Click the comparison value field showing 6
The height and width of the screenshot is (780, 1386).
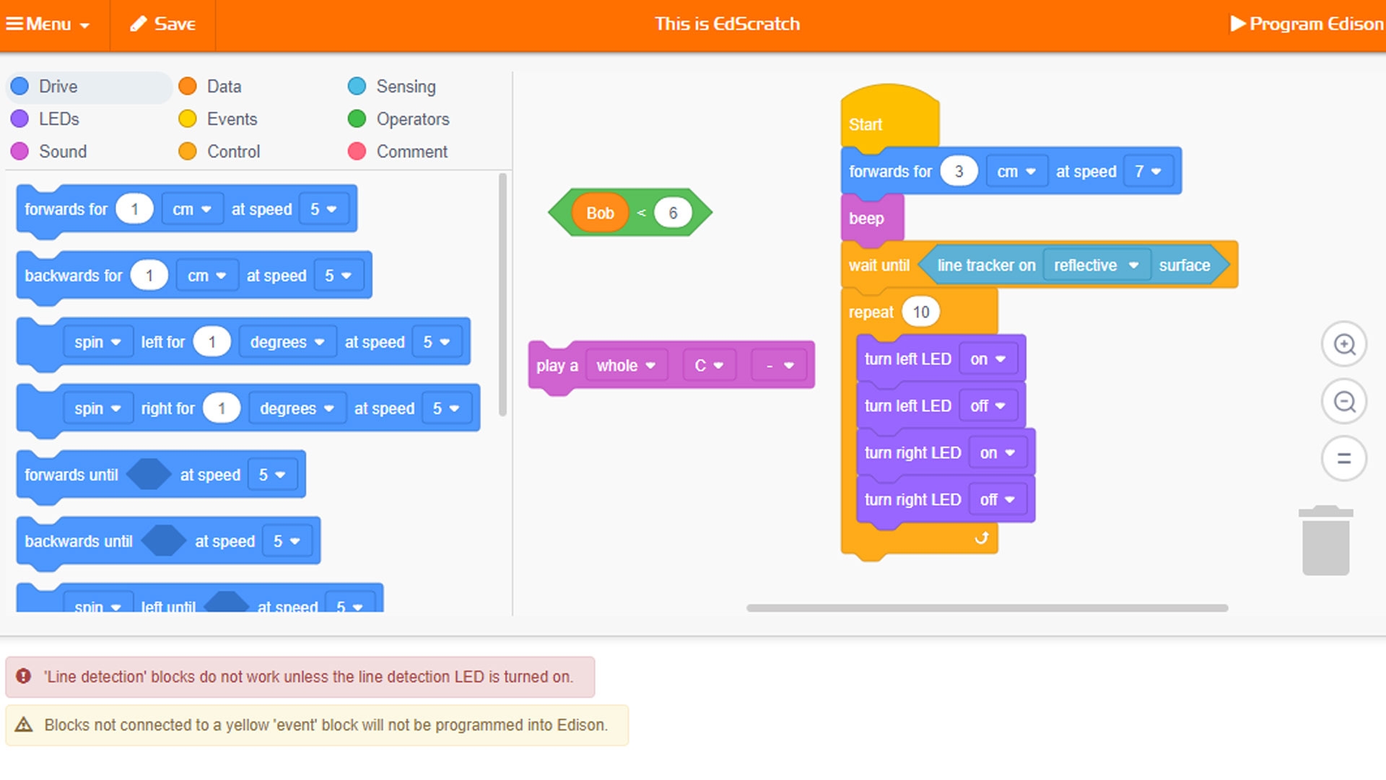pos(673,213)
